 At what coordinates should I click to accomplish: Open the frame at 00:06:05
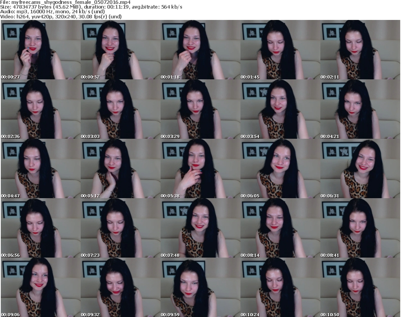point(280,169)
